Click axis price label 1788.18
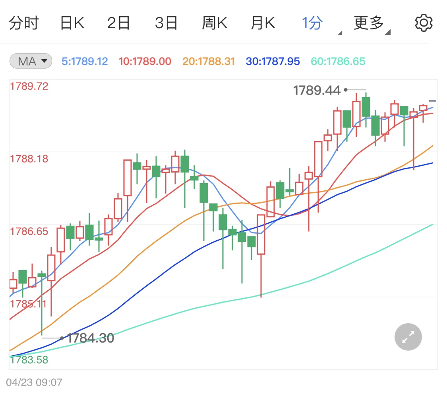The width and height of the screenshot is (447, 395). [x=29, y=159]
